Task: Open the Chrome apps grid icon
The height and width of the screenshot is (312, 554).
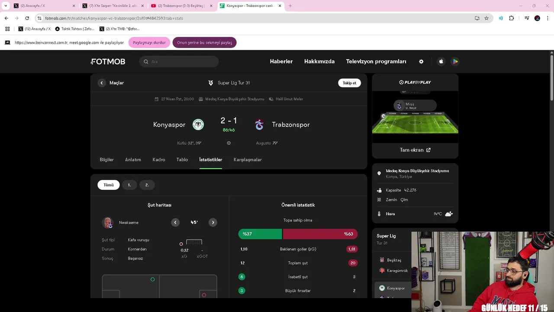Action: [7, 29]
